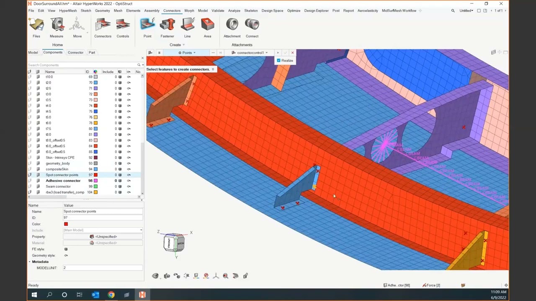Expand the Create group dropdown arrow
Screen dimensions: 536x301
183,45
